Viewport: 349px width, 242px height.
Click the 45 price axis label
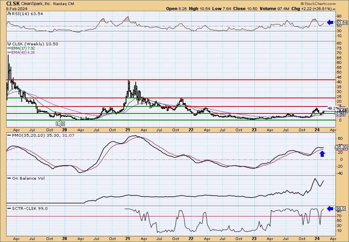coord(339,77)
